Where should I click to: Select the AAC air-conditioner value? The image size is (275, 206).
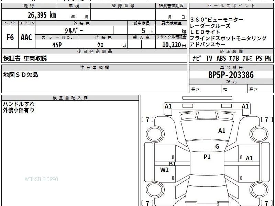click(26, 37)
